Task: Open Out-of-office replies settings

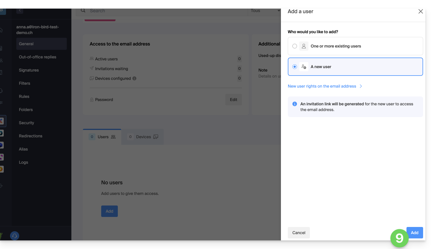Action: pyautogui.click(x=38, y=57)
